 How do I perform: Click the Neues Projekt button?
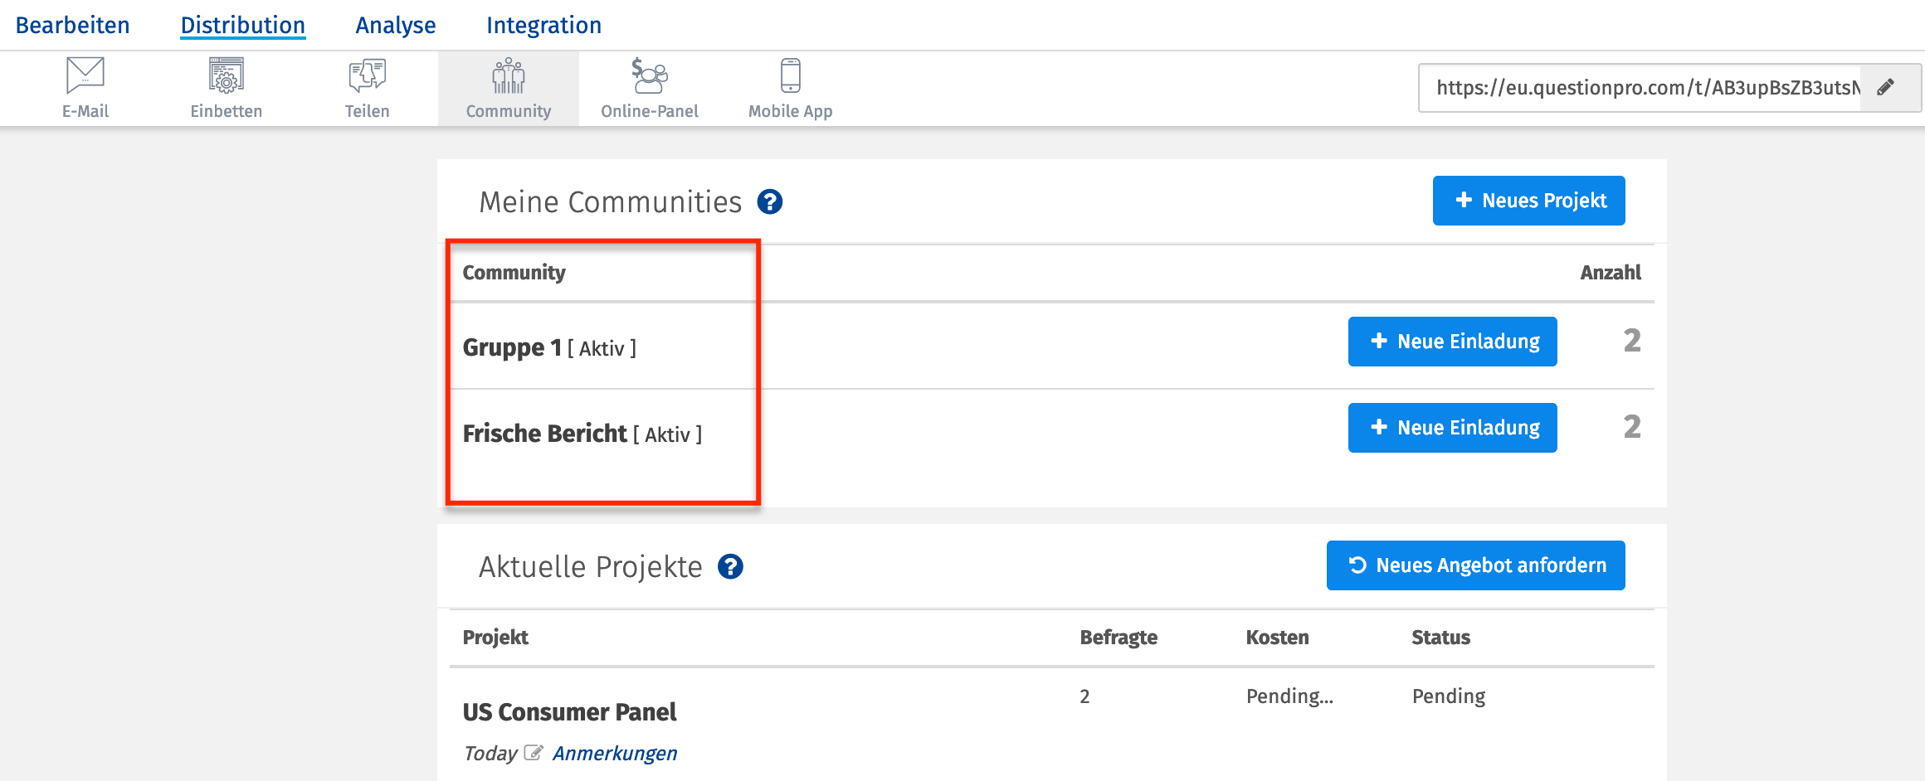point(1528,201)
